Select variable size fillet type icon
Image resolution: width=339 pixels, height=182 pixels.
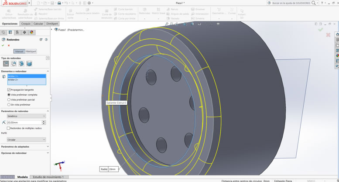coord(14,64)
